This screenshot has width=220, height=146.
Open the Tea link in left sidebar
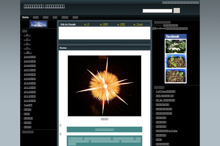click(28, 105)
